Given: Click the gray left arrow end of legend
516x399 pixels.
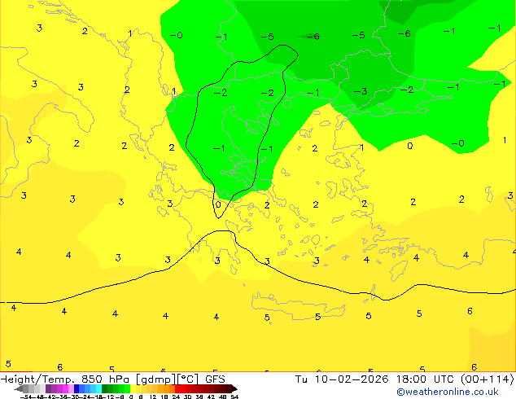Looking at the screenshot, I should (x=19, y=388).
